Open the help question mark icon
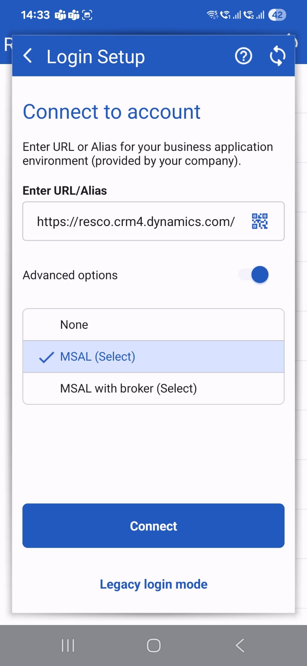Image resolution: width=307 pixels, height=666 pixels. [243, 56]
